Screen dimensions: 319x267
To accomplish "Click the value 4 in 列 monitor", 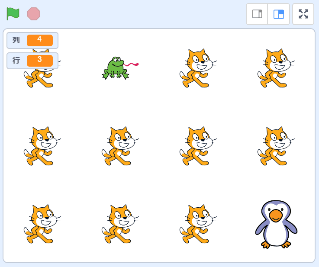I will (40, 40).
